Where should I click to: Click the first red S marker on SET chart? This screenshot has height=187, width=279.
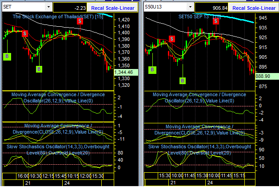pos(25,33)
